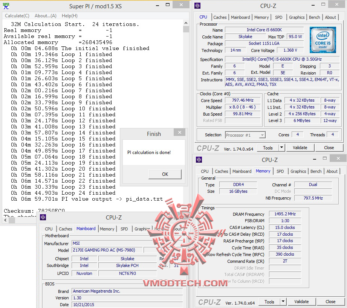Switch to CPU tab in Memory CPU-Z window
This screenshot has width=347, height=308.
(x=205, y=171)
